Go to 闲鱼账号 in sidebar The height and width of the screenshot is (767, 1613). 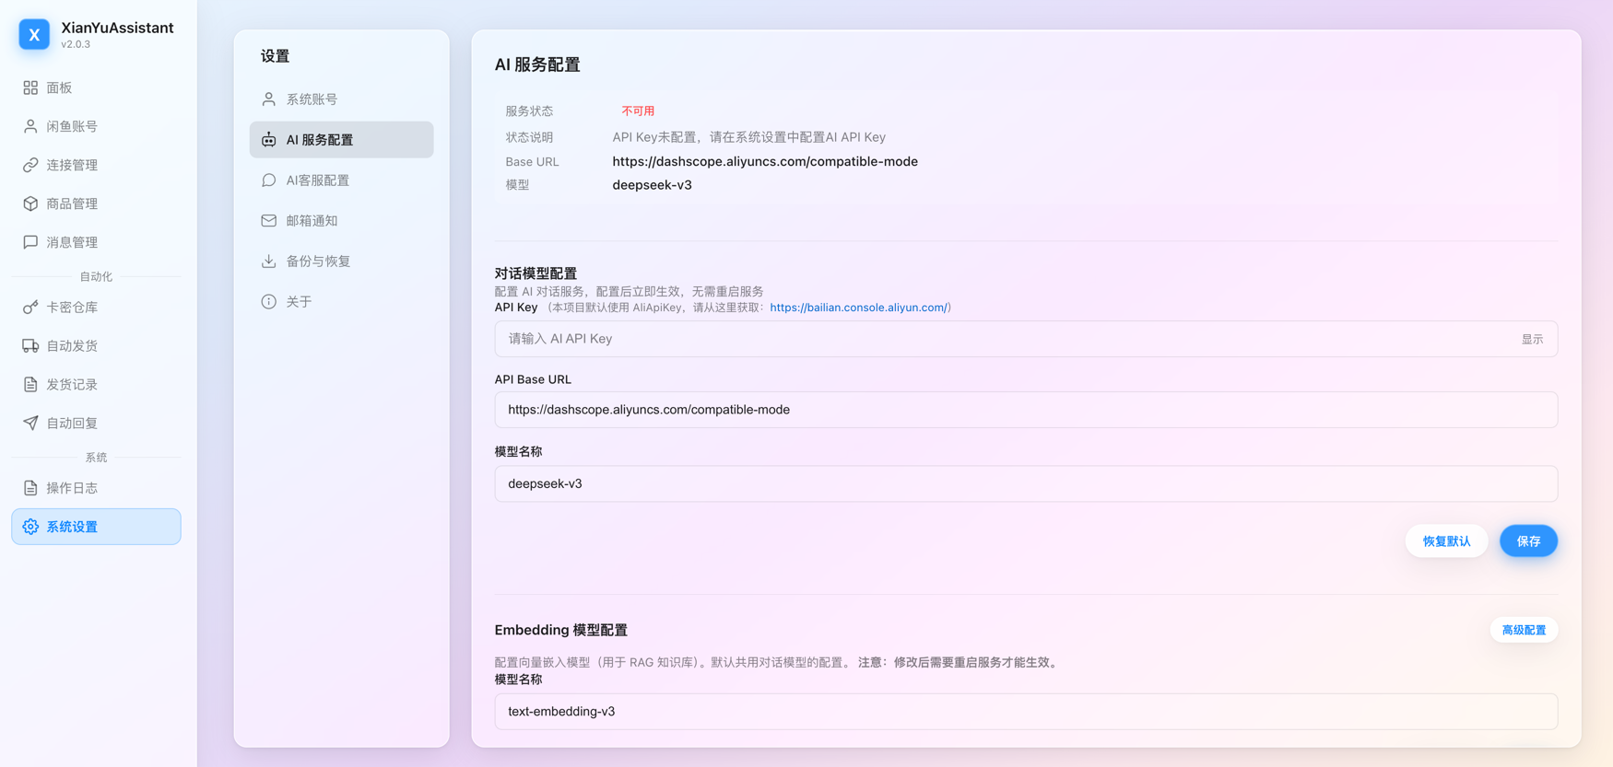tap(96, 126)
